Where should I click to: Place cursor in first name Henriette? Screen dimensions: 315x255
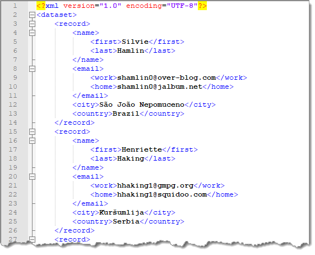[142, 149]
